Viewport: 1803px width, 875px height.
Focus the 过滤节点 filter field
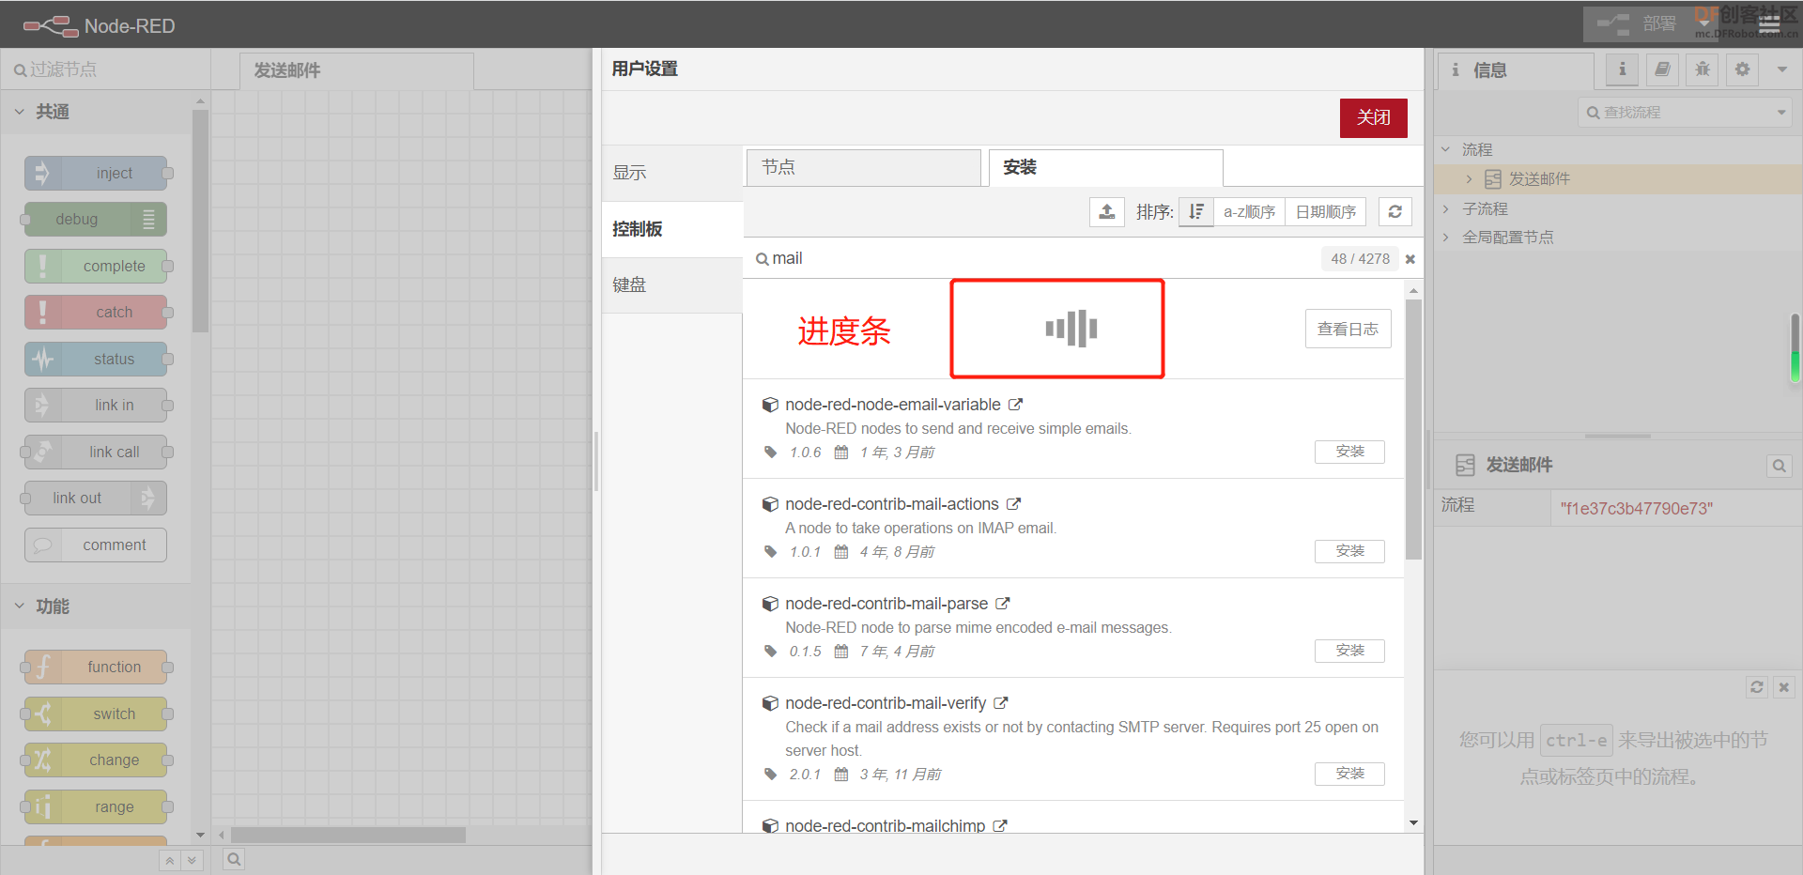point(105,69)
